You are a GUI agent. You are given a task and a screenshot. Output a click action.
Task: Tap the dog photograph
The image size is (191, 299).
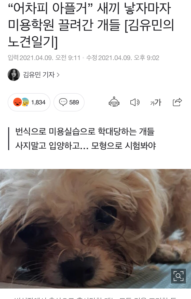click(x=95, y=229)
